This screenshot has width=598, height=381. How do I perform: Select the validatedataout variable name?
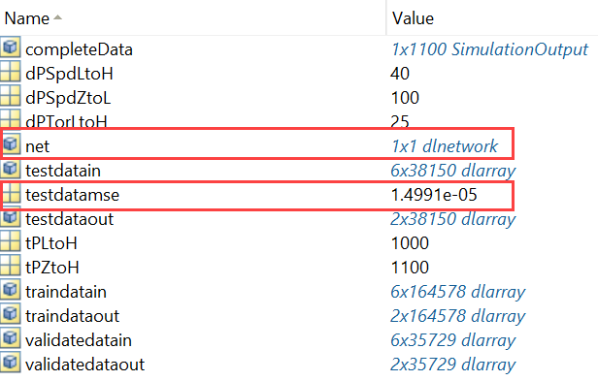[x=85, y=365]
